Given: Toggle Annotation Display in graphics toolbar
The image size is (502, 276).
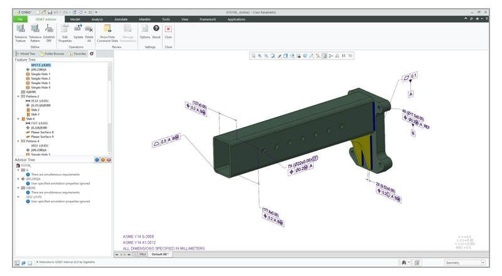Looking at the screenshot, I should [x=324, y=56].
